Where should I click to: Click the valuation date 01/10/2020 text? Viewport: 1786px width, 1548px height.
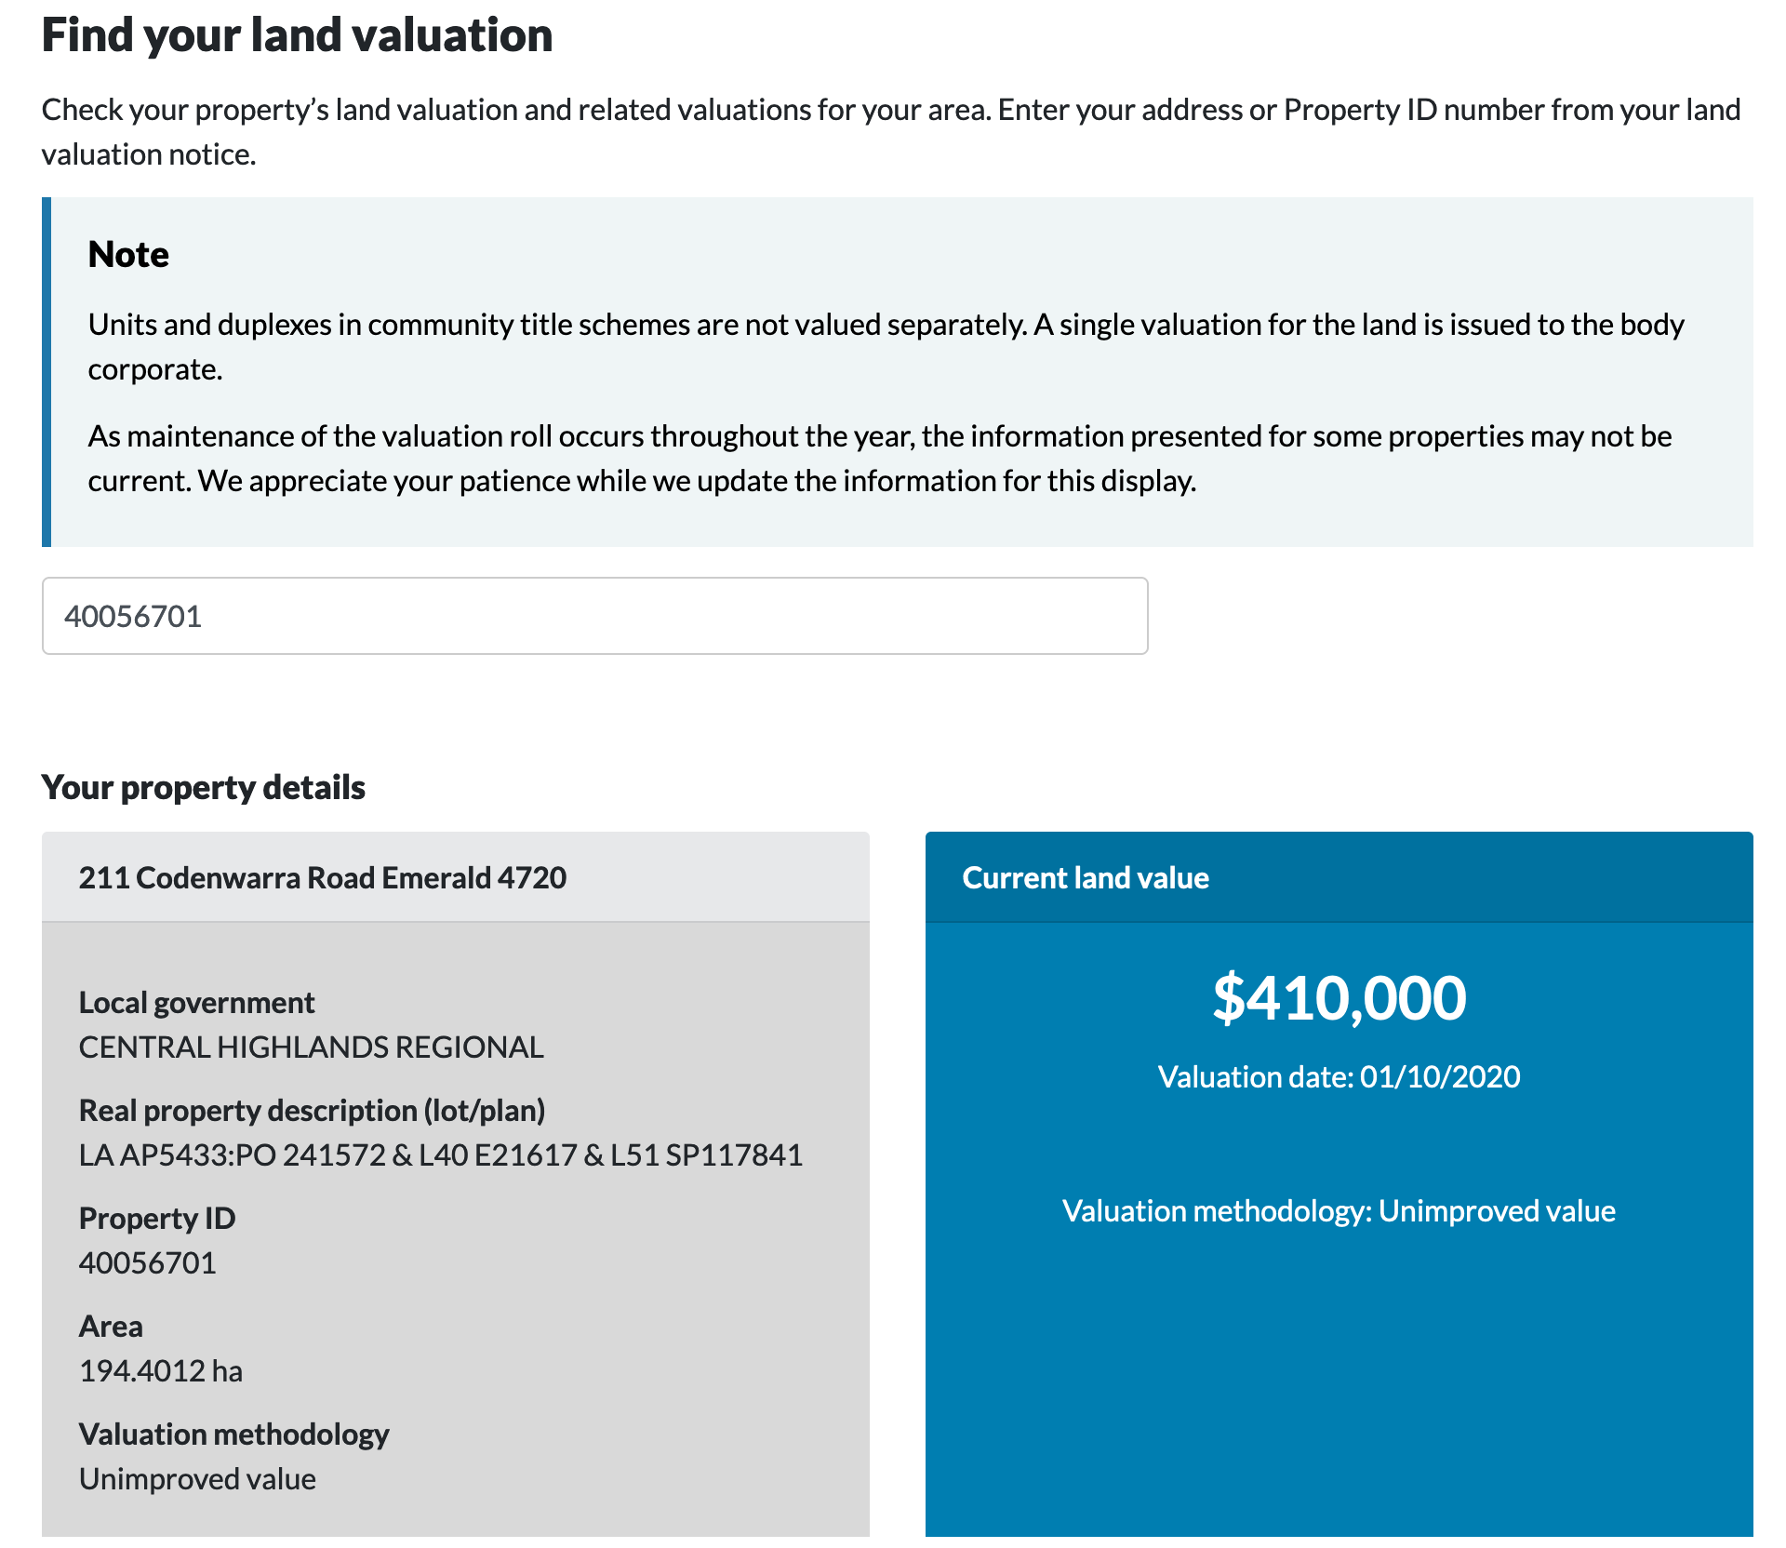(x=1339, y=1076)
